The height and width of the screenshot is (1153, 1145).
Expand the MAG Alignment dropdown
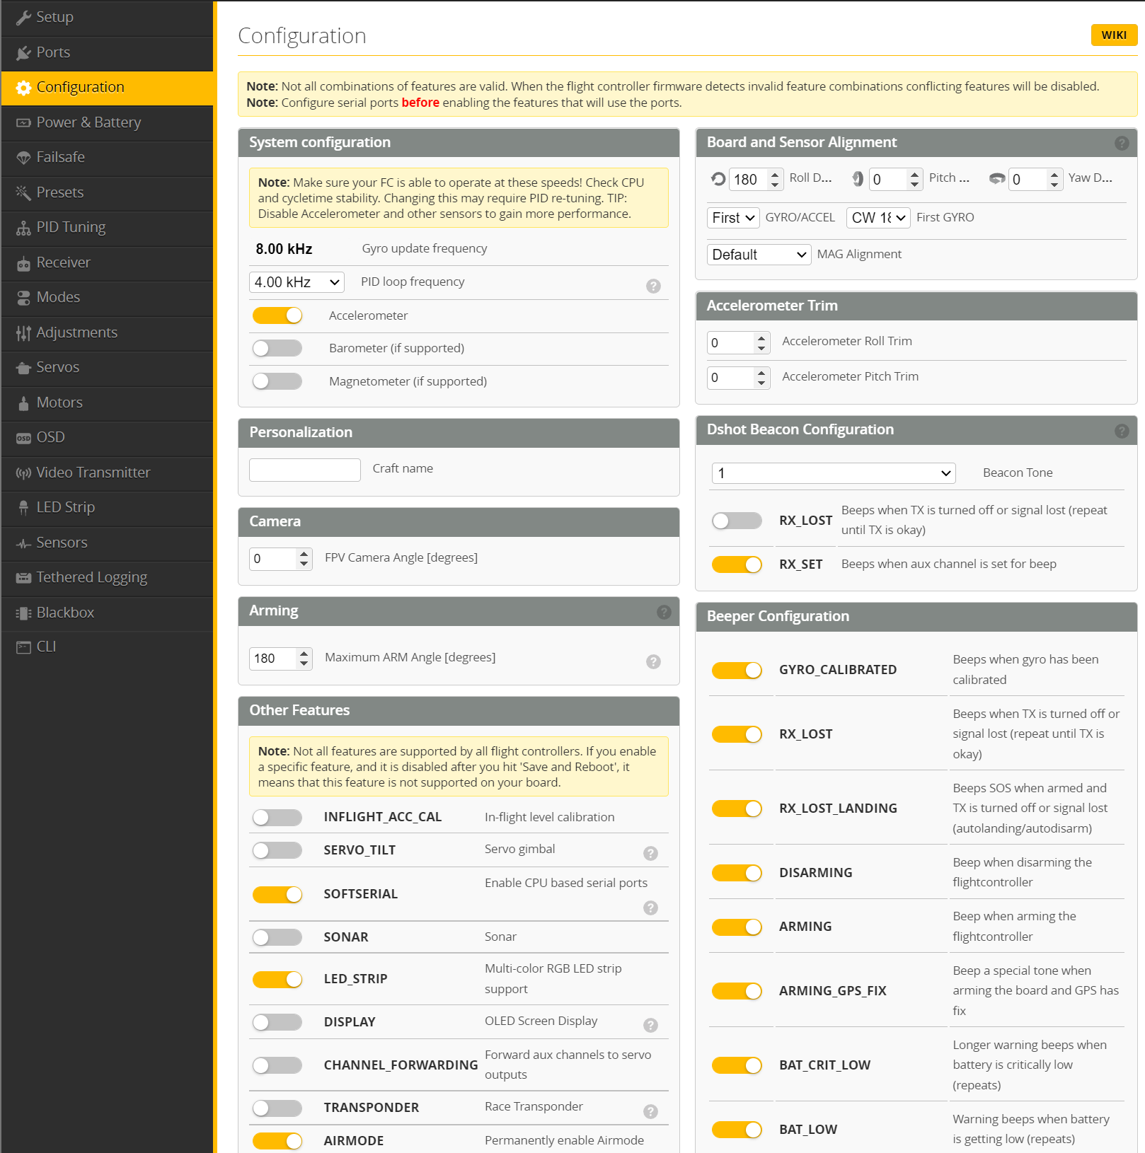pyautogui.click(x=759, y=255)
